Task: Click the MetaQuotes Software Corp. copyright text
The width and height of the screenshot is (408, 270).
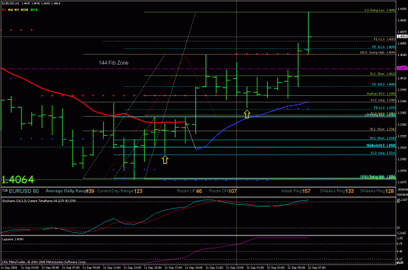Action: coord(44,262)
